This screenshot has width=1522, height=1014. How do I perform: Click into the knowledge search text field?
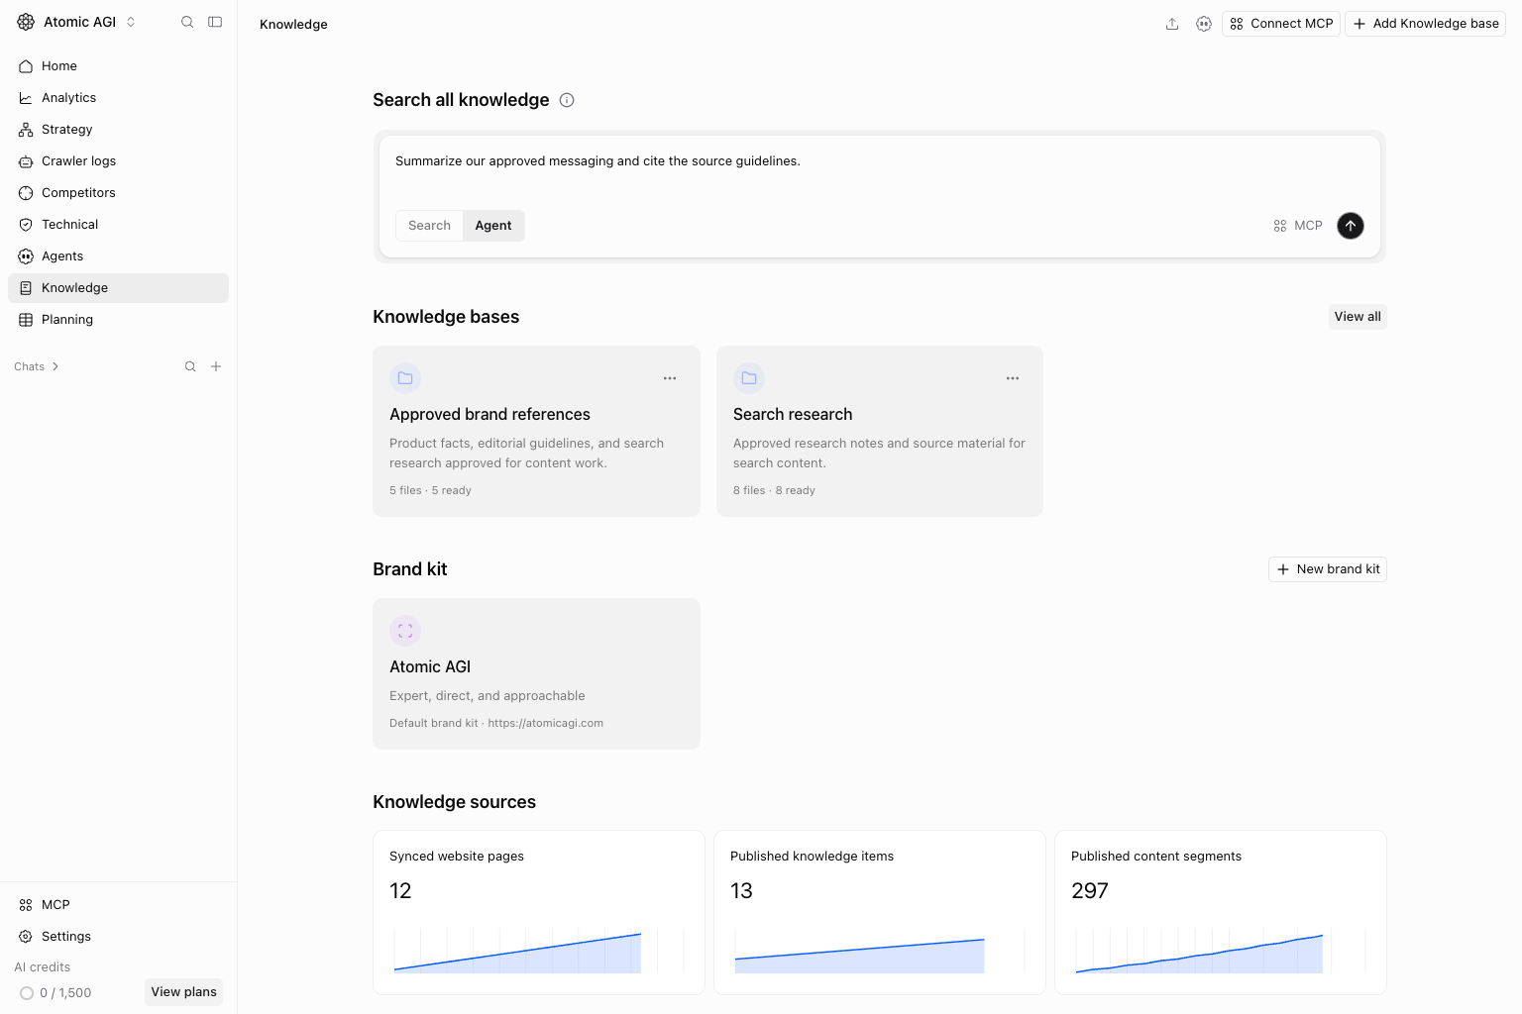click(x=879, y=161)
